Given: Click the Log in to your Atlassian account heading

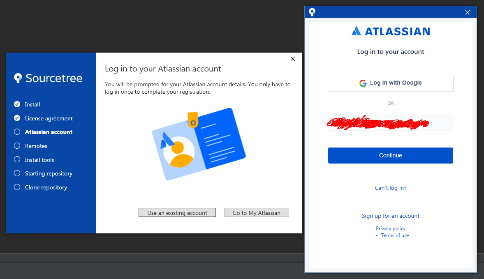Looking at the screenshot, I should [163, 69].
